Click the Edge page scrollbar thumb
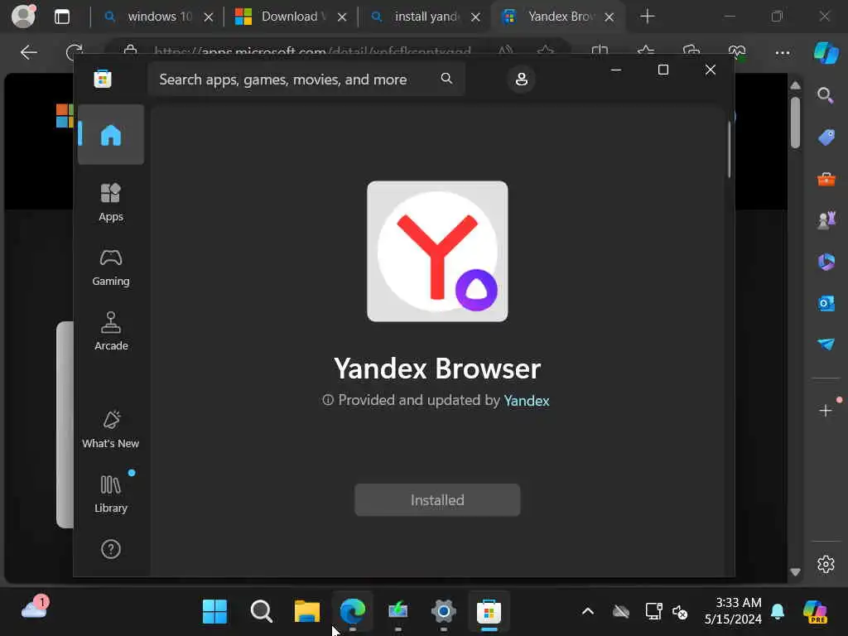The image size is (848, 636). 795,123
